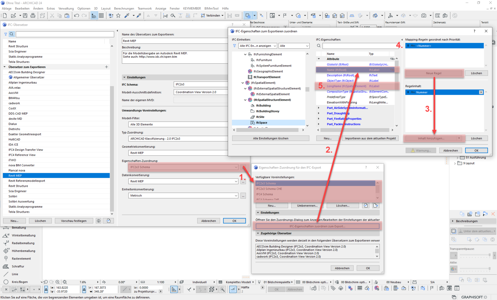Click the magnifier search icon in IFC-Übersetzer
The width and height of the screenshot is (497, 300).
pos(11,34)
